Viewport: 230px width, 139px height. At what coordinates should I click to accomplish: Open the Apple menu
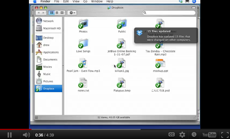click(35, 1)
